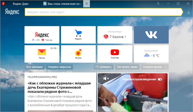Open the weather tile showing −5 °C
Image resolution: width=193 pixels, height=112 pixels.
[151, 54]
